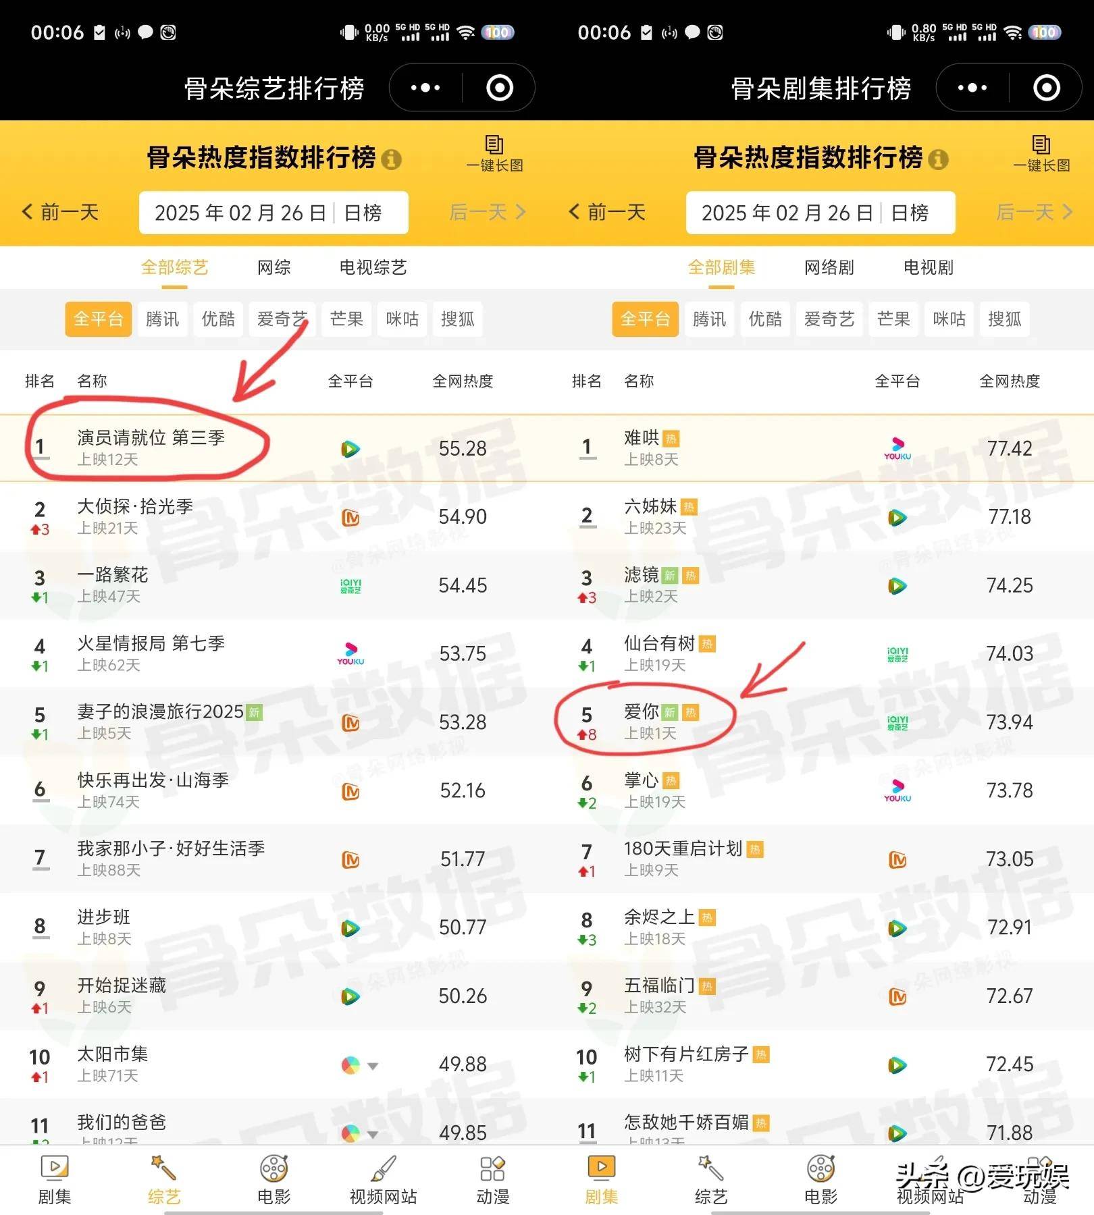Open 剧集 in the left screen's bottom navigation
The width and height of the screenshot is (1094, 1215).
click(x=55, y=1180)
